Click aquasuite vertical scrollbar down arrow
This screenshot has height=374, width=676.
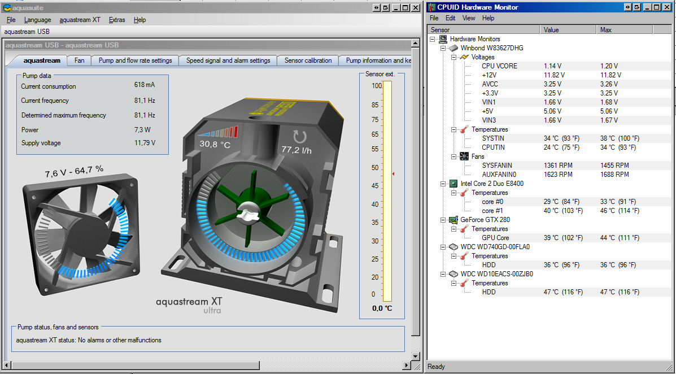point(415,356)
